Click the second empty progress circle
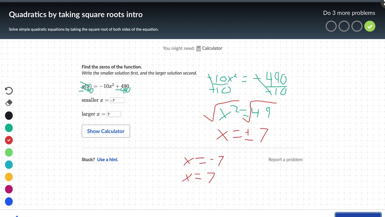This screenshot has height=217, width=385. coord(344,27)
